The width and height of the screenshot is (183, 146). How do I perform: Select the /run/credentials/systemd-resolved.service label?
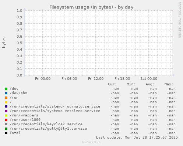pos(55,111)
